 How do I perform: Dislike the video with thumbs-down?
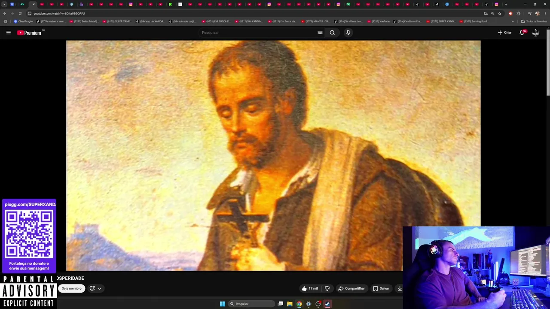(x=327, y=288)
